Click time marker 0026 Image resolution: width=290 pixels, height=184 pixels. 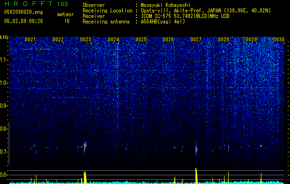(x=168, y=40)
